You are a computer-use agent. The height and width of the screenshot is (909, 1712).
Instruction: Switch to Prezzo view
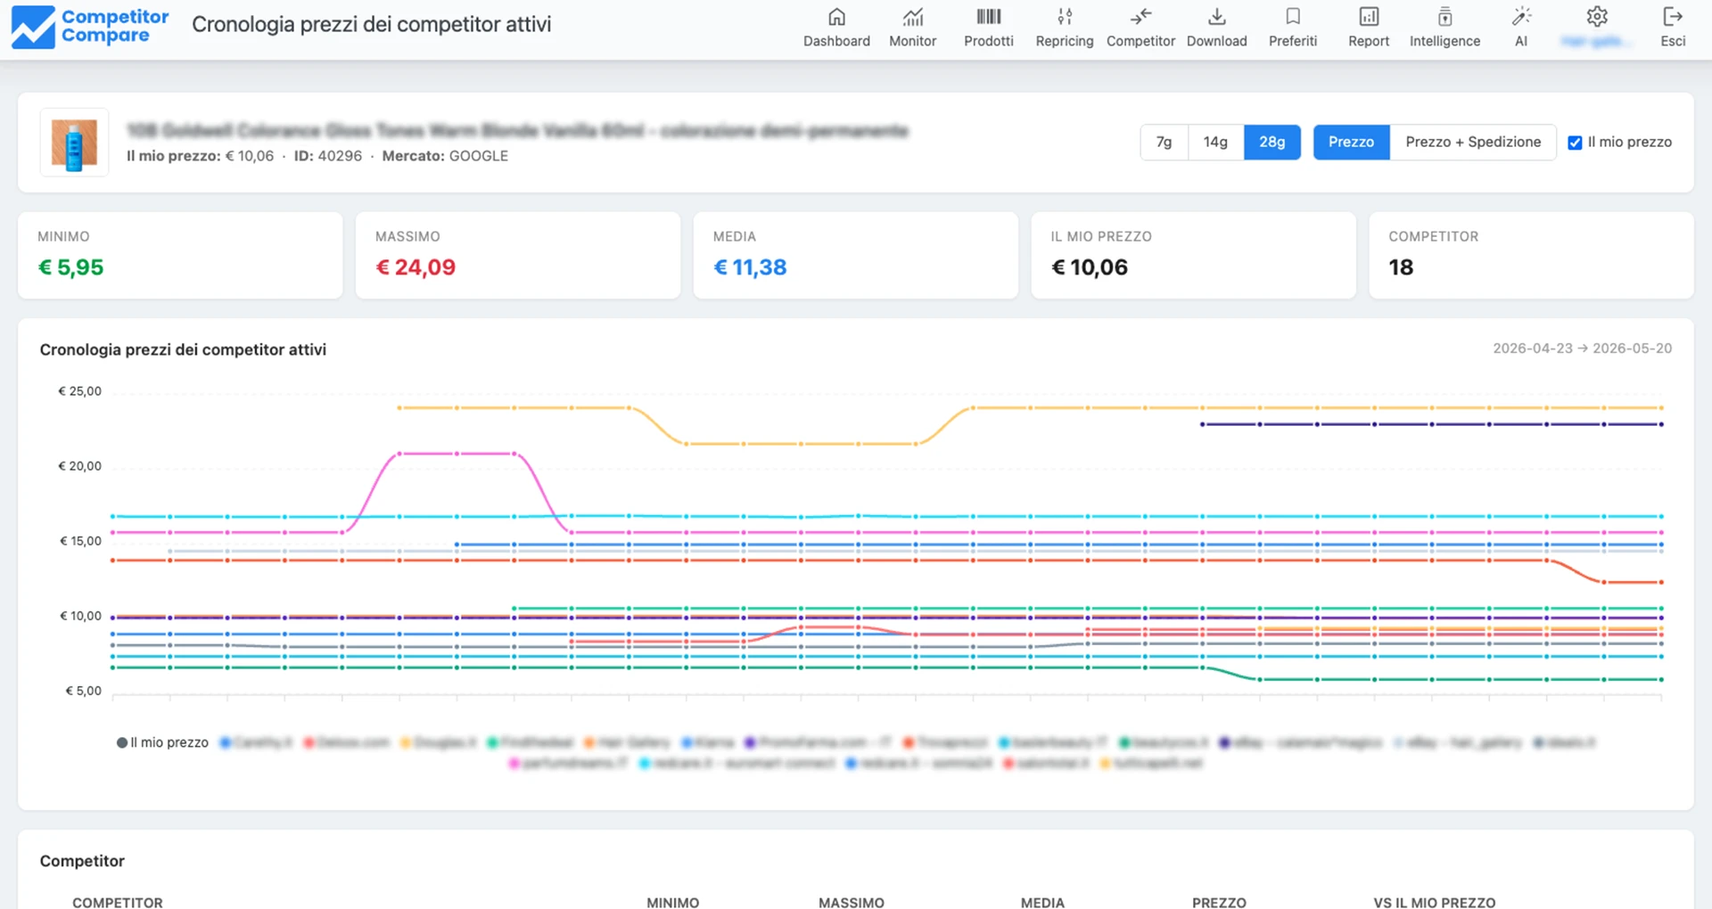[x=1351, y=142]
